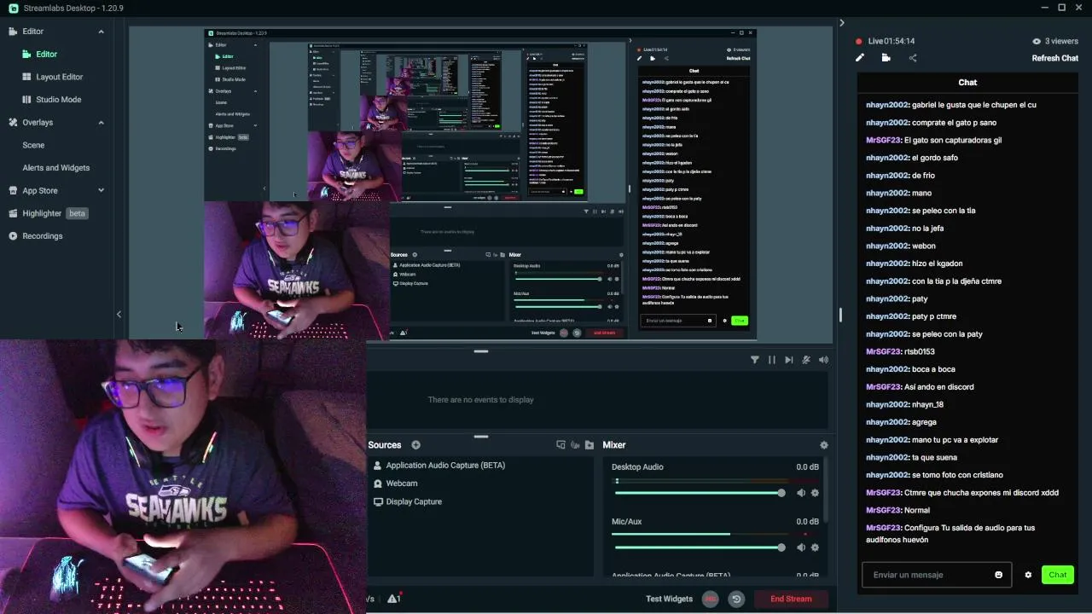Click first icon left of Mixer header
Image resolution: width=1092 pixels, height=614 pixels.
[589, 445]
